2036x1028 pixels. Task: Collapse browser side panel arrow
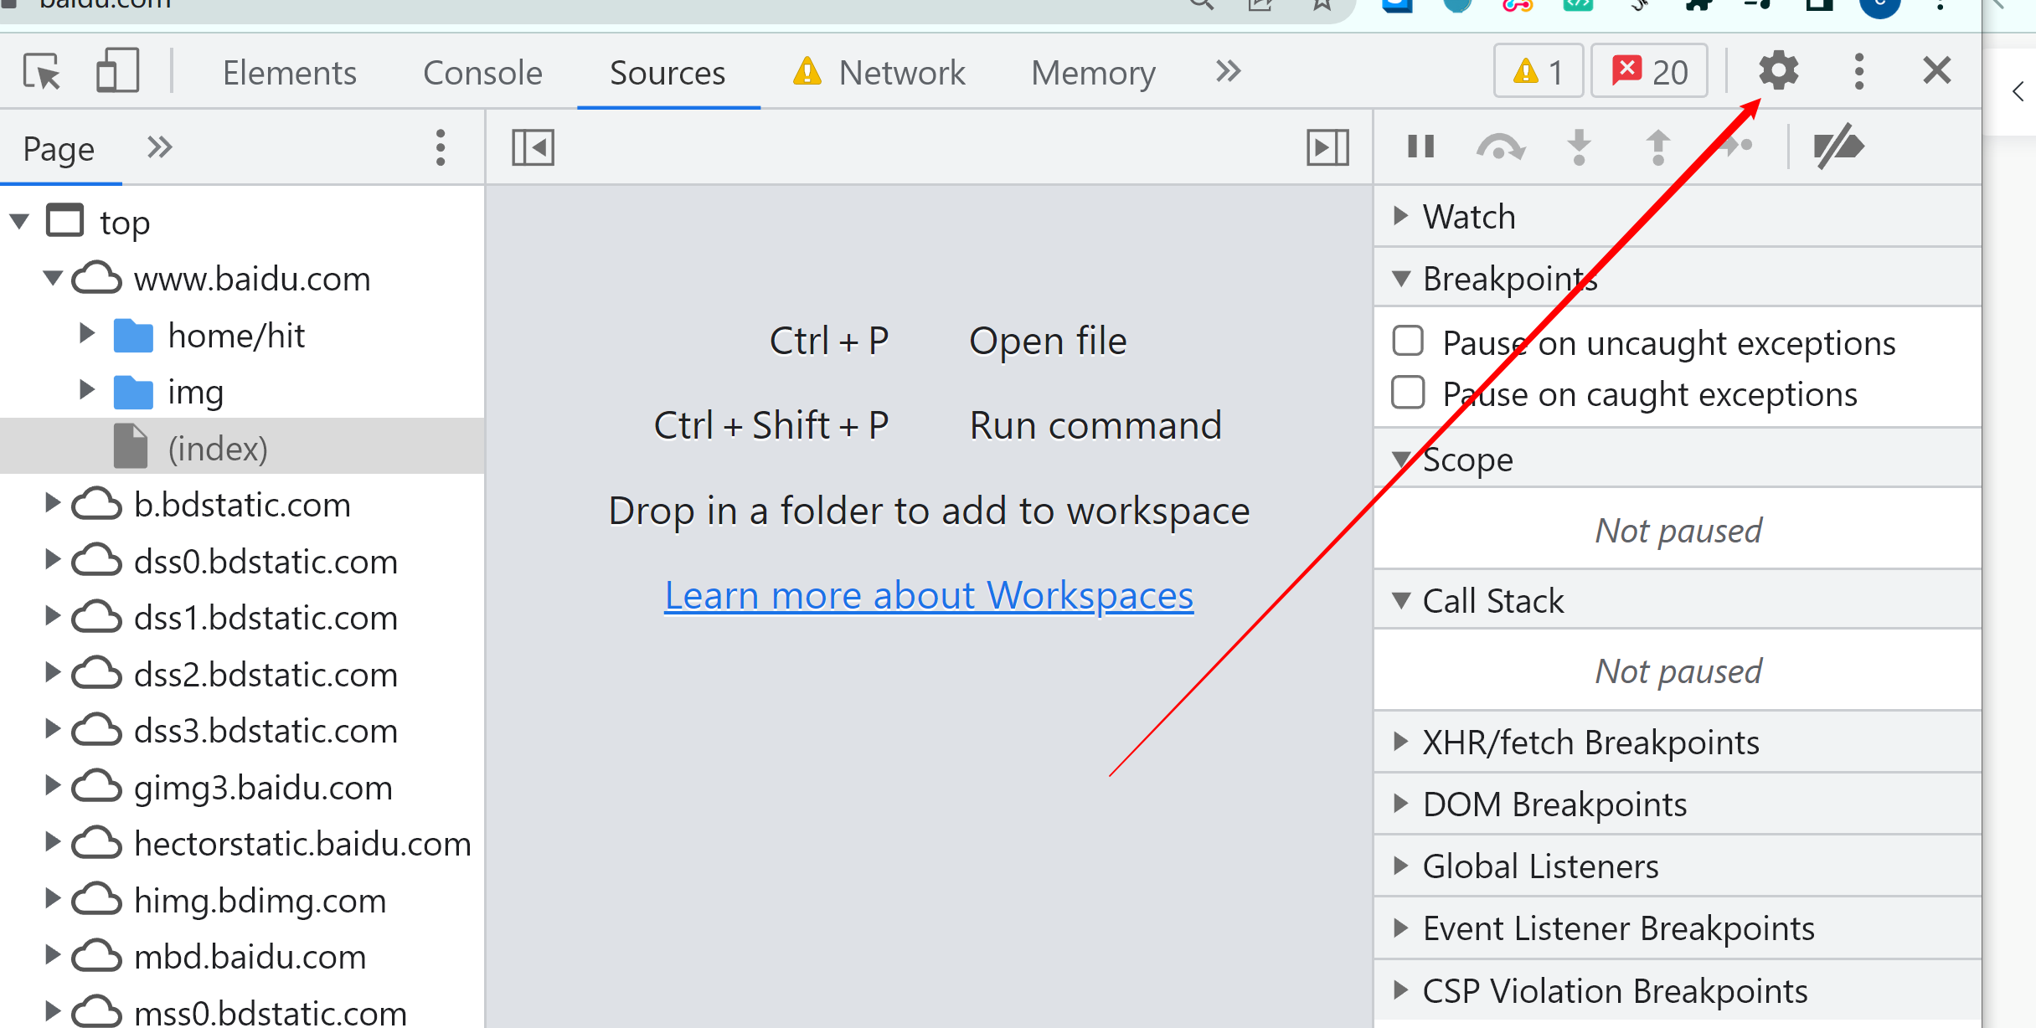pyautogui.click(x=2018, y=92)
